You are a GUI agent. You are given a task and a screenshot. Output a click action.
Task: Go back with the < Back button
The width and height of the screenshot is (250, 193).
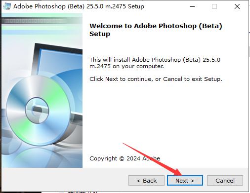click(146, 181)
